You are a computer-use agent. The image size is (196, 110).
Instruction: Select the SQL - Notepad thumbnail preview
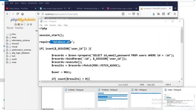point(146,98)
